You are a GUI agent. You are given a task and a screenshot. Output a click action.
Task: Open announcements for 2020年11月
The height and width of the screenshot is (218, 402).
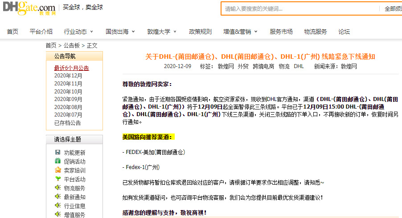coord(68,84)
